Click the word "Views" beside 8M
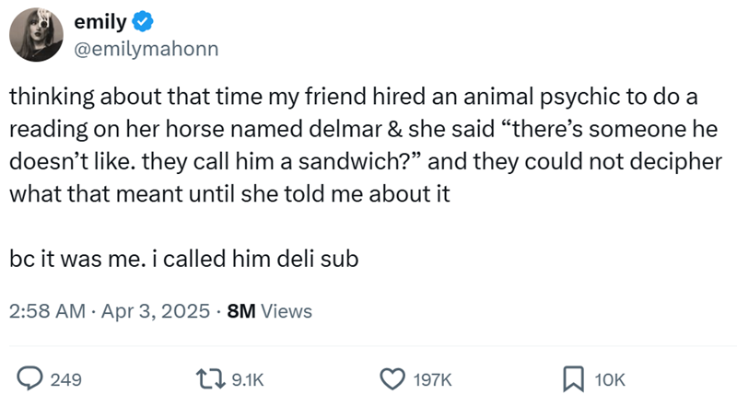 point(287,311)
